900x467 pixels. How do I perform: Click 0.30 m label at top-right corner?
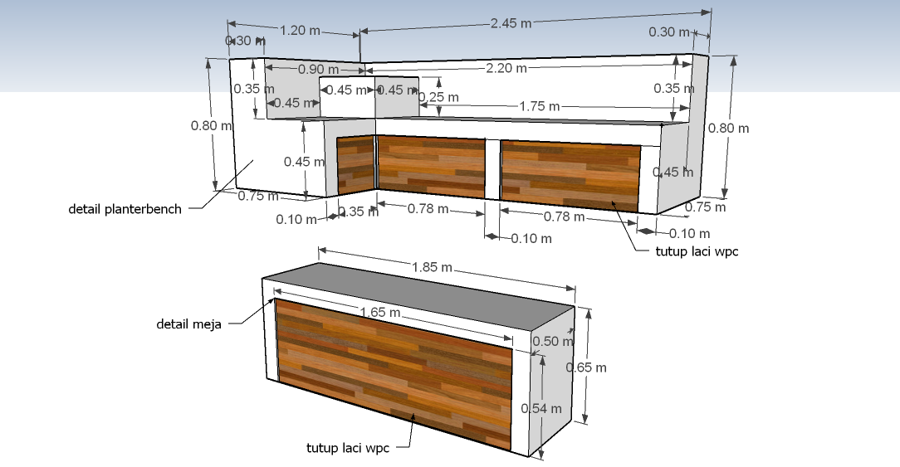(669, 32)
